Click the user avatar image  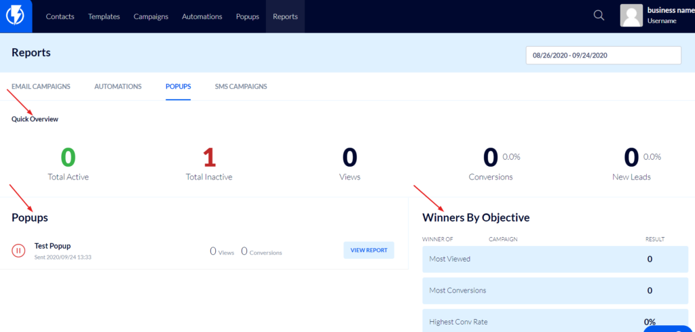click(631, 16)
